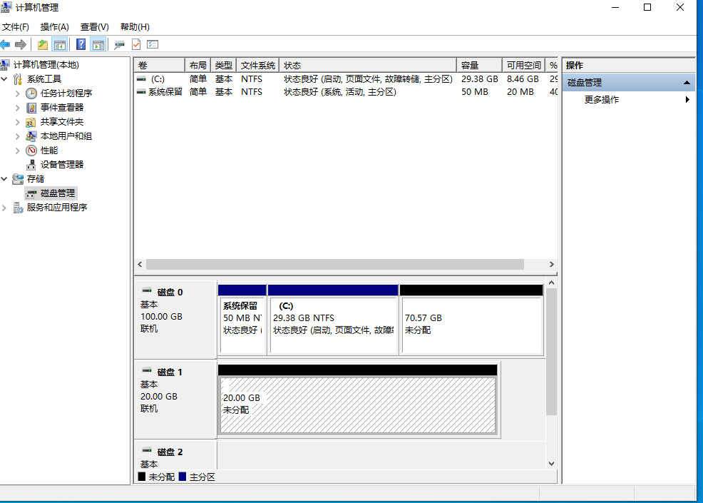Screen dimensions: 703x503
Task: Select the Performance (性能) tree node
Action: (x=49, y=150)
